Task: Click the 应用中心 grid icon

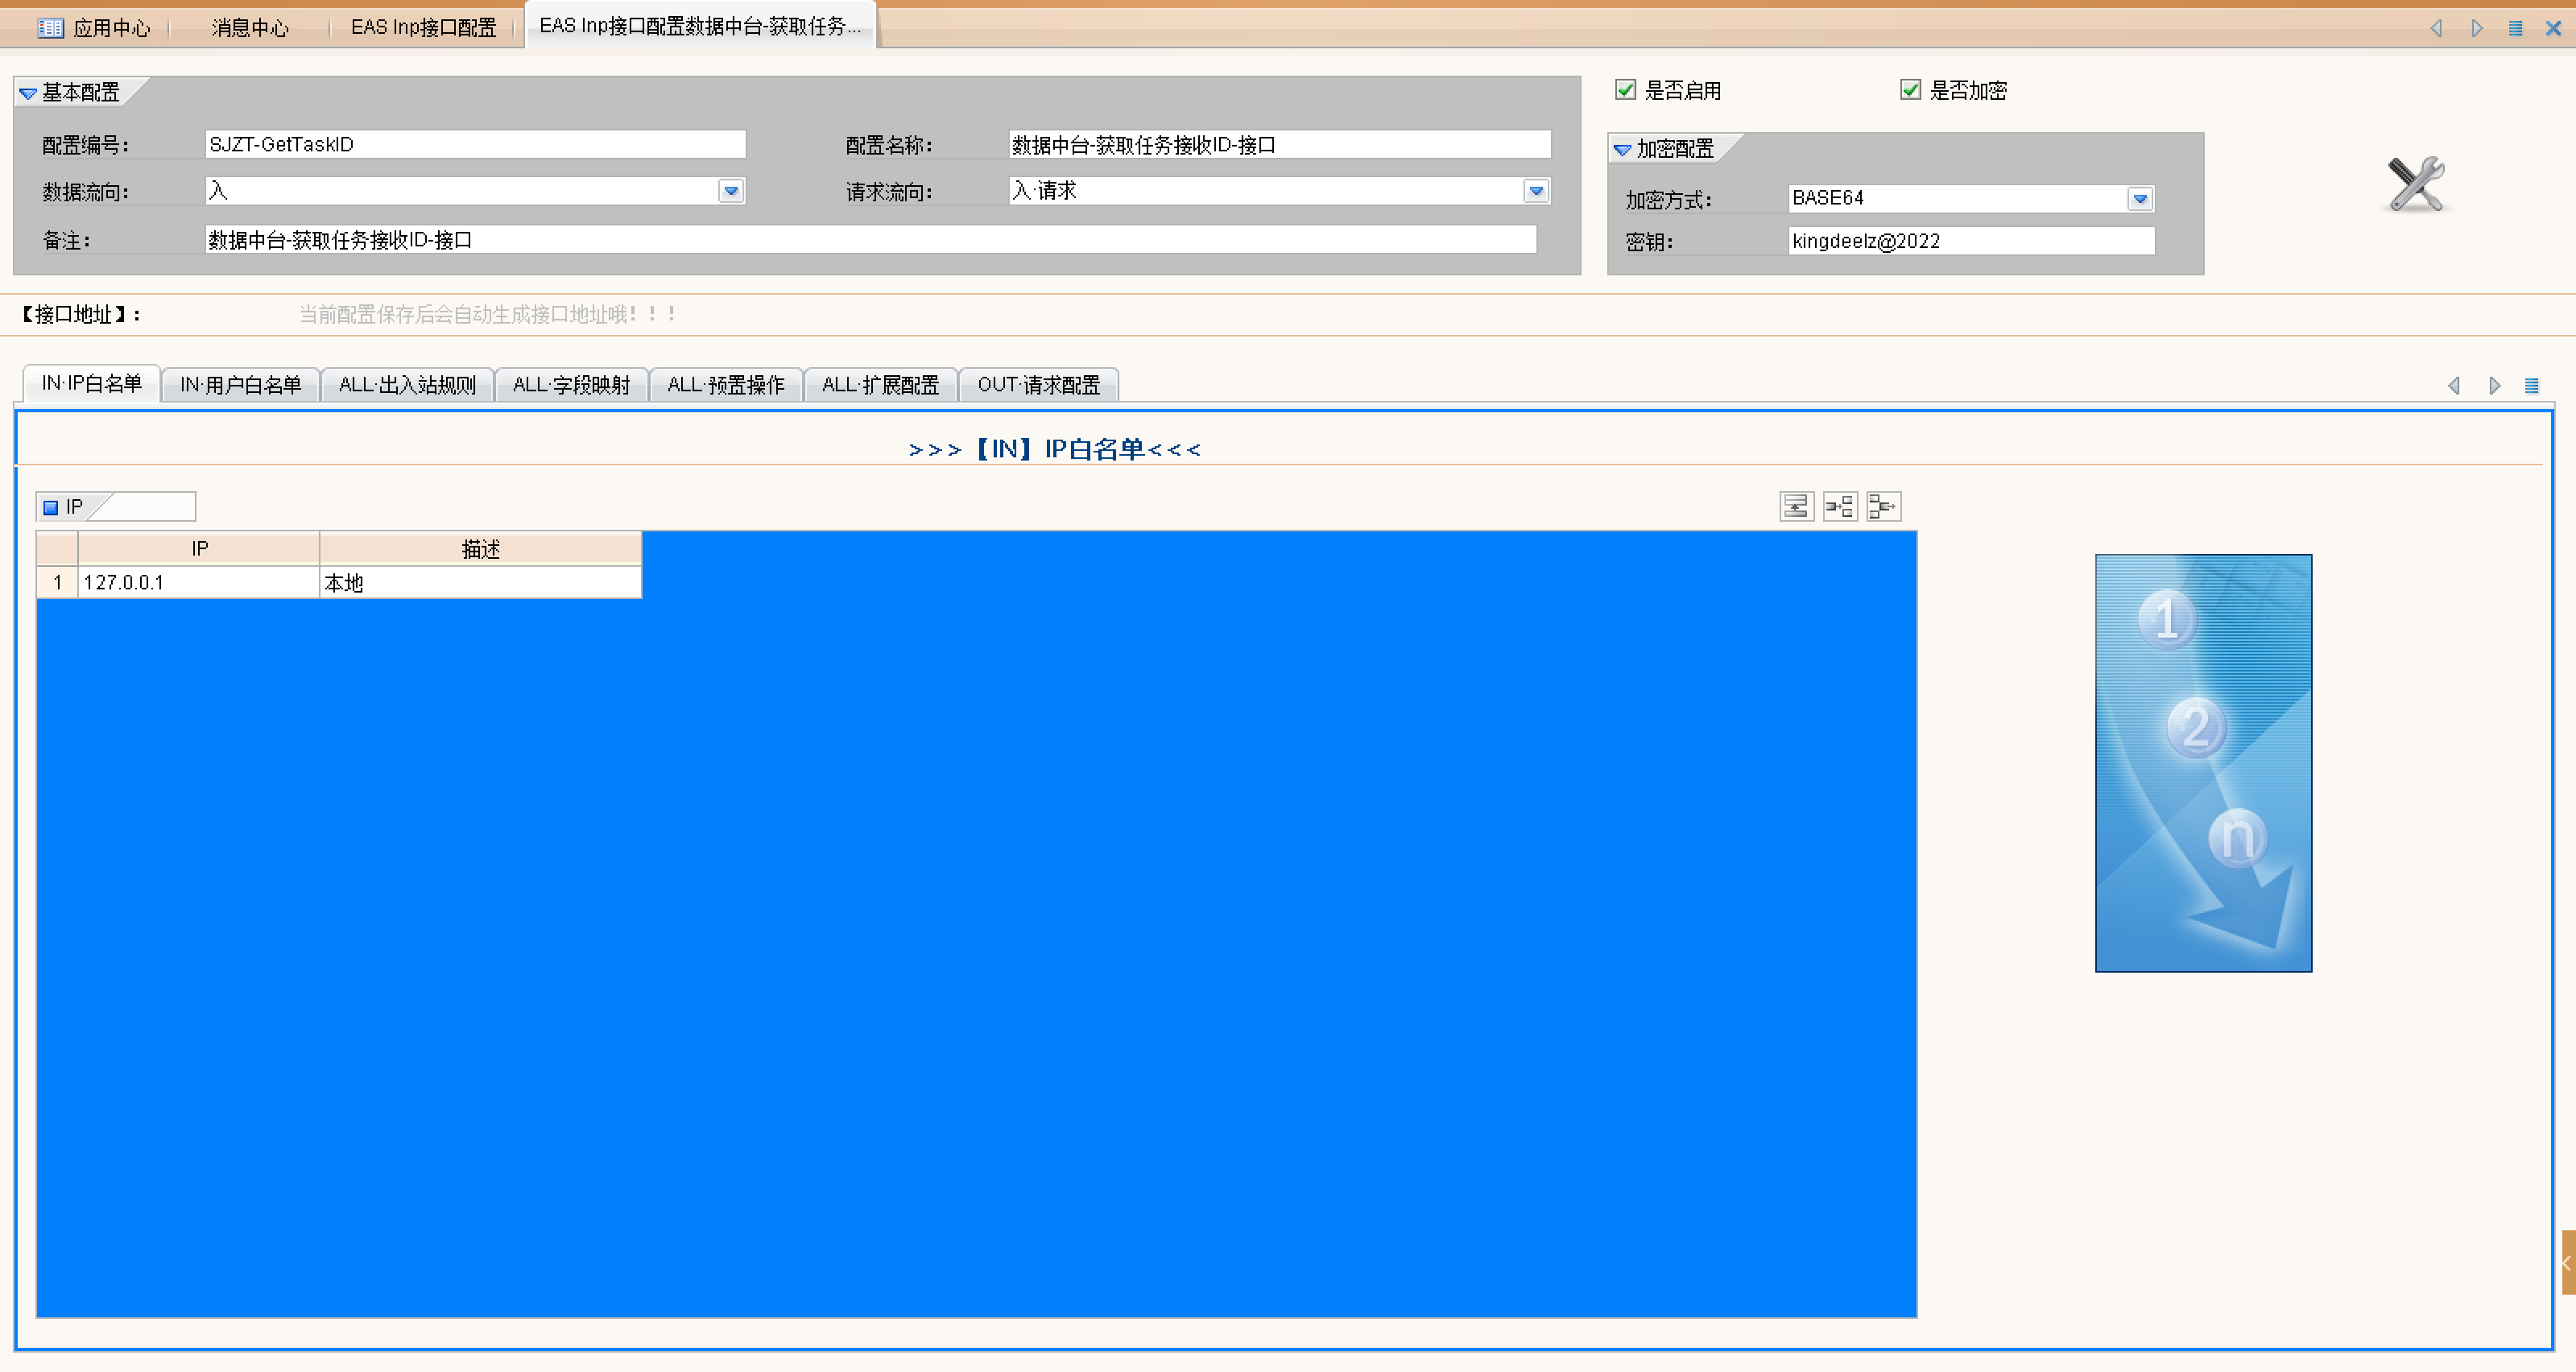Action: click(50, 28)
